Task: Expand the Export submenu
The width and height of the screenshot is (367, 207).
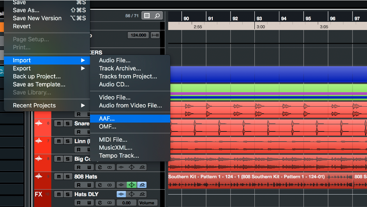Action: [47, 68]
